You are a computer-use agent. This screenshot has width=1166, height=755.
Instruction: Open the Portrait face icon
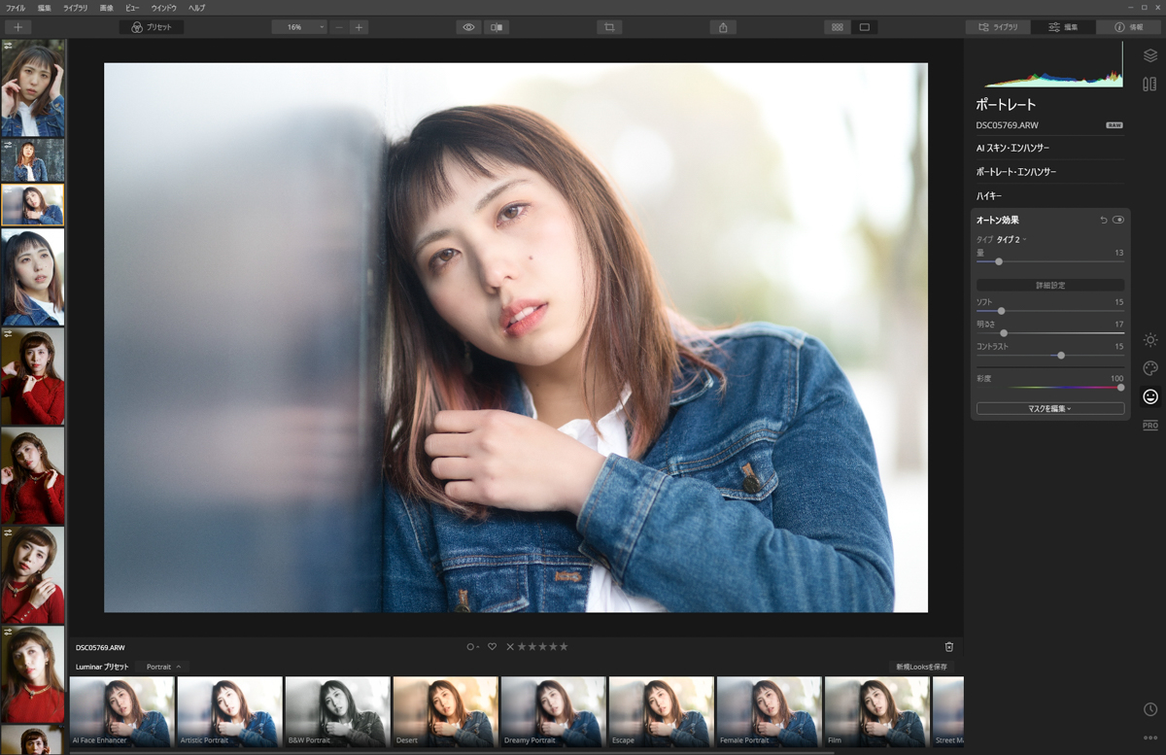(1150, 396)
